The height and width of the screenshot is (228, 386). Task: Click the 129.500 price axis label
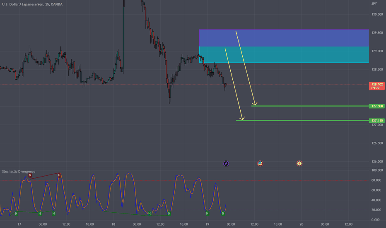click(377, 33)
